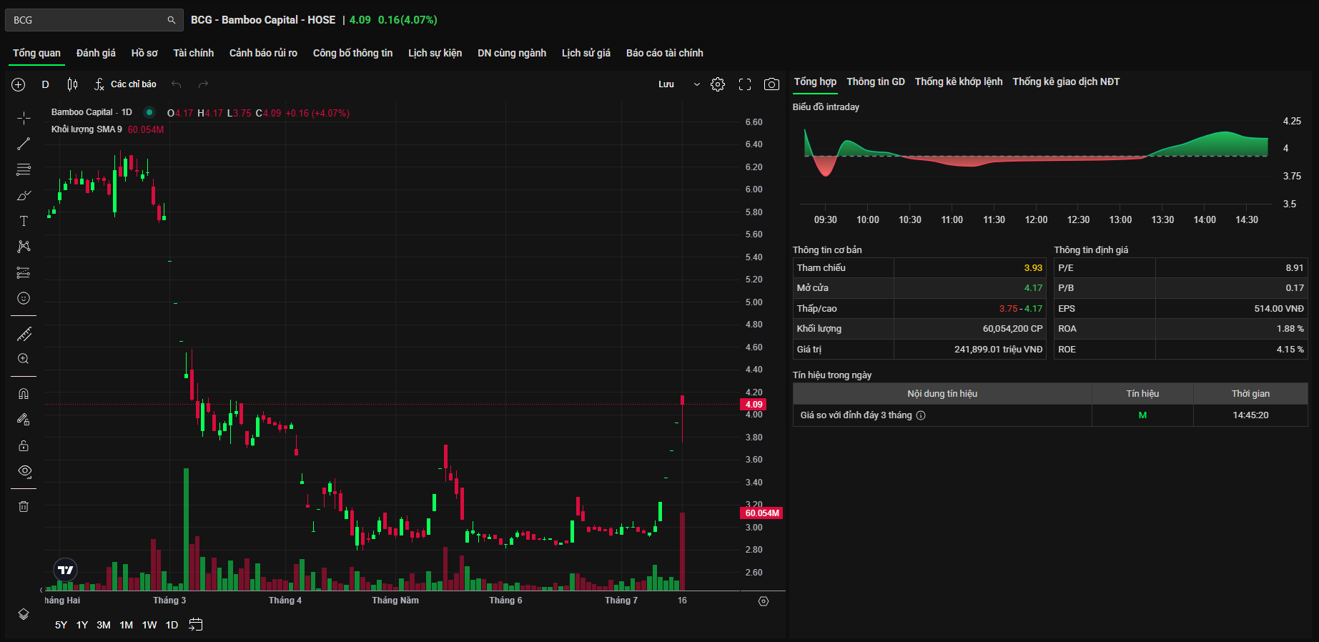Take a chart snapshot with camera icon

click(x=771, y=84)
